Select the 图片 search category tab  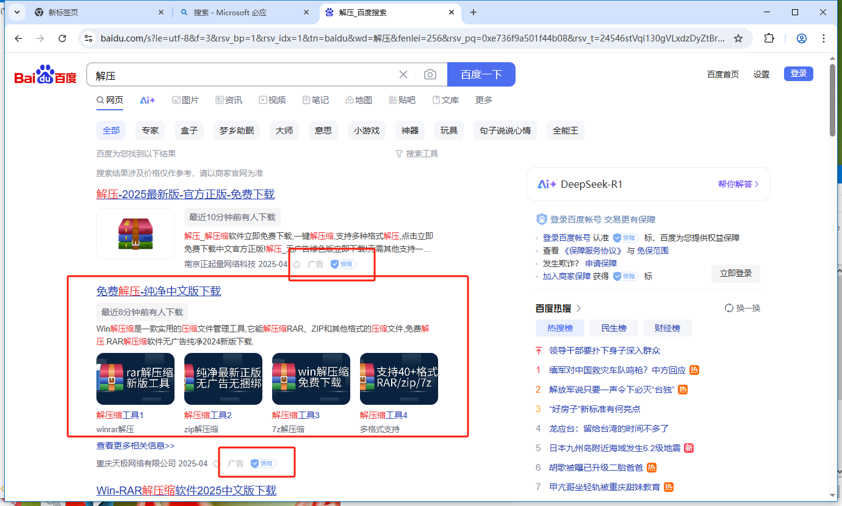pyautogui.click(x=185, y=100)
